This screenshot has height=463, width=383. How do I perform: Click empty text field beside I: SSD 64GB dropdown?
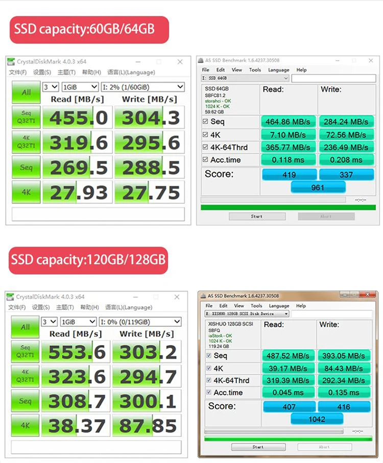tap(334, 78)
